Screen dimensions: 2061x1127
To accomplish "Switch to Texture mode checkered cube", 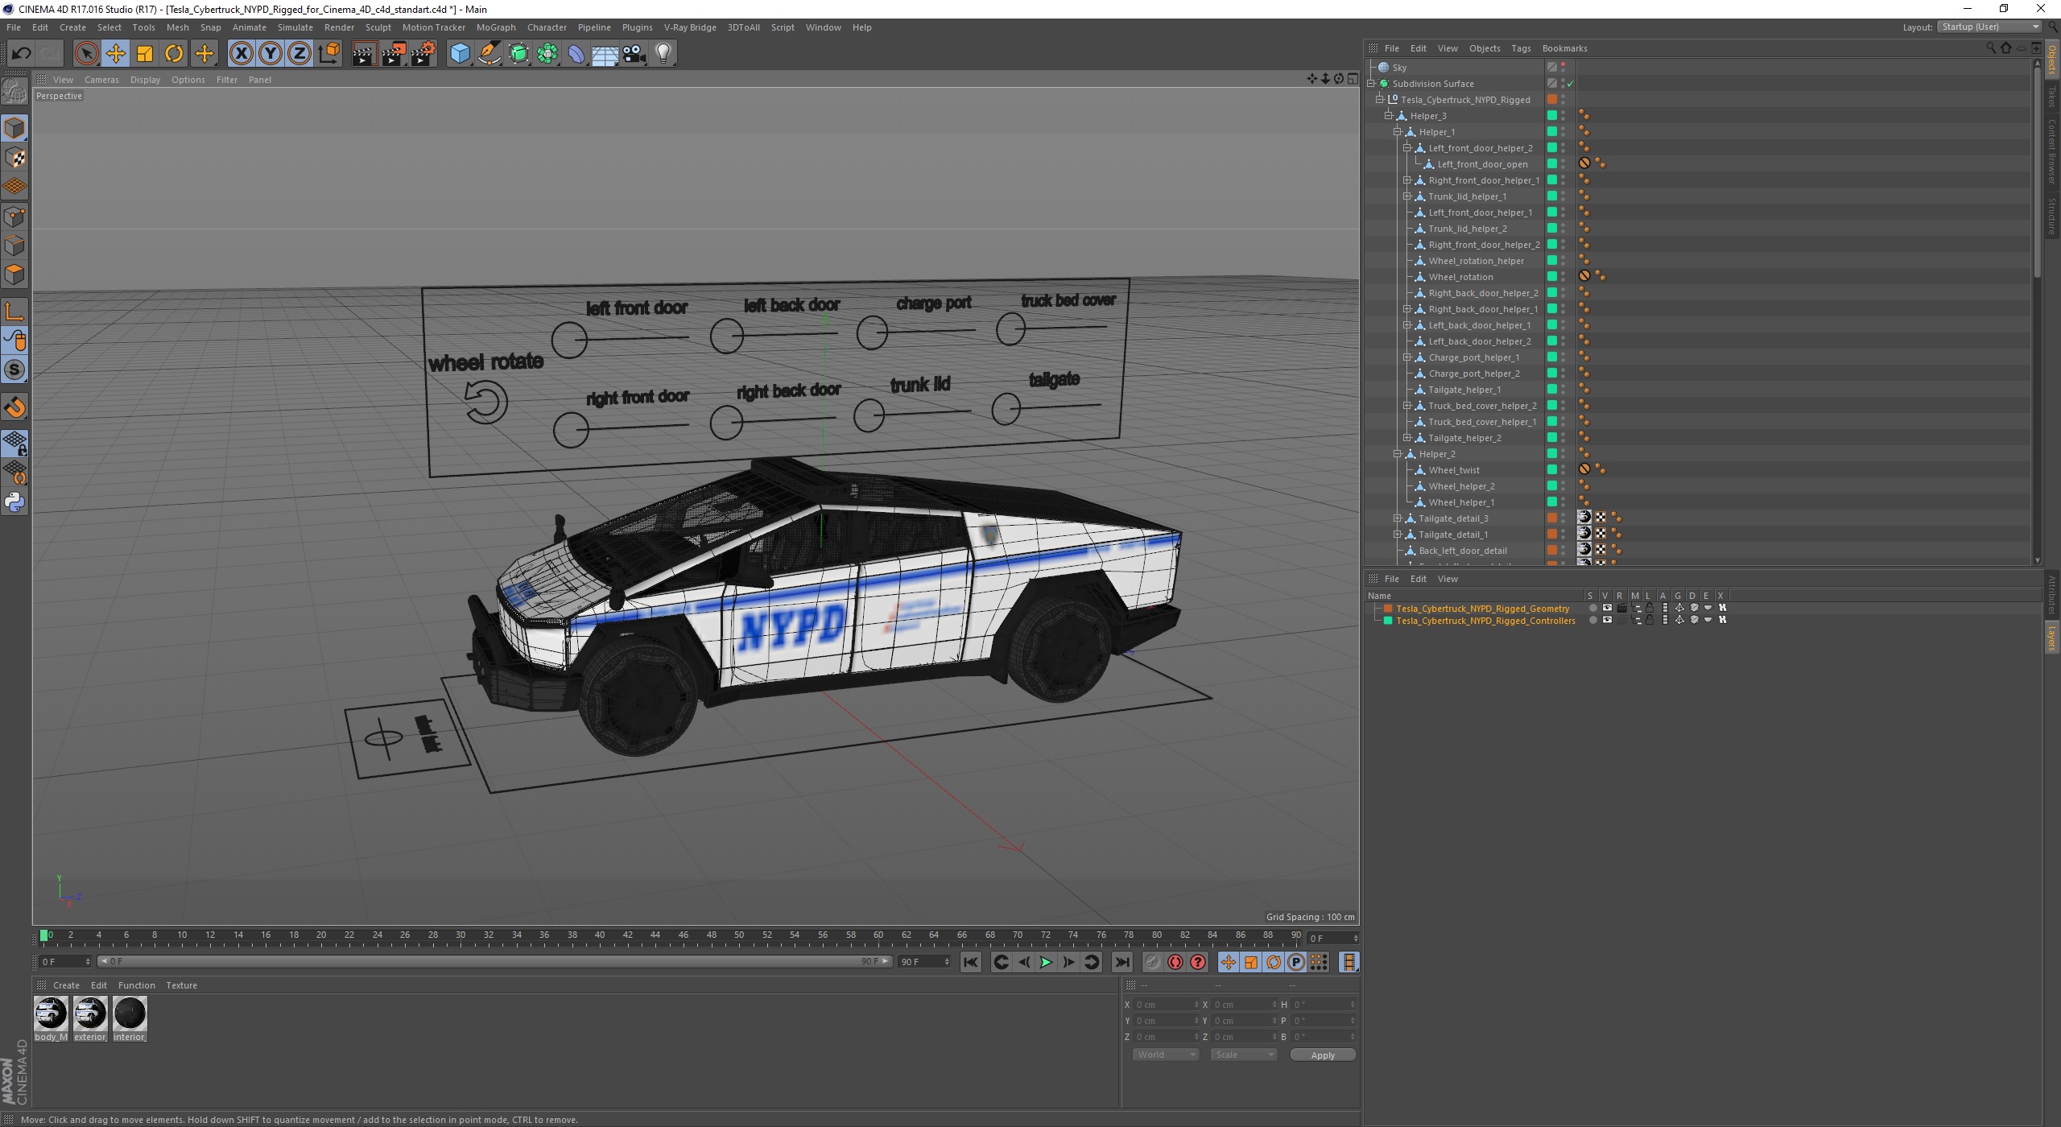I will (x=14, y=158).
